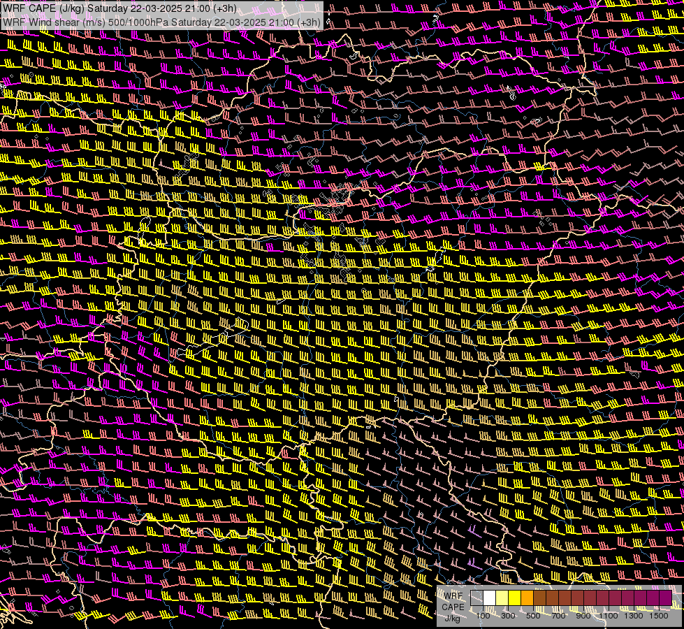Click the transparent first legend swatch
684x629 pixels.
click(x=476, y=598)
